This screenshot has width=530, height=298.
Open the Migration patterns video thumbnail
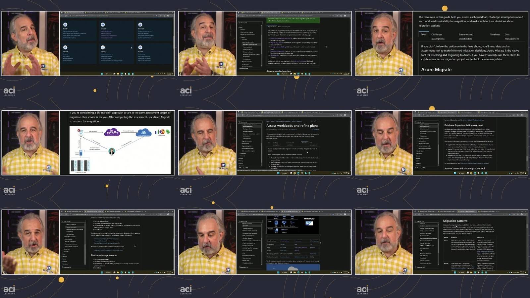442,242
